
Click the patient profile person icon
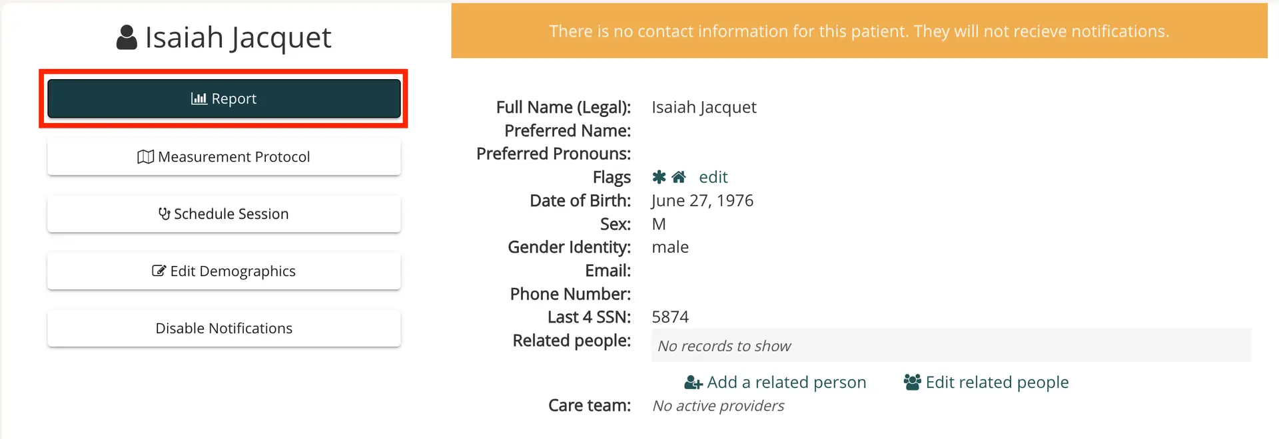(x=125, y=37)
